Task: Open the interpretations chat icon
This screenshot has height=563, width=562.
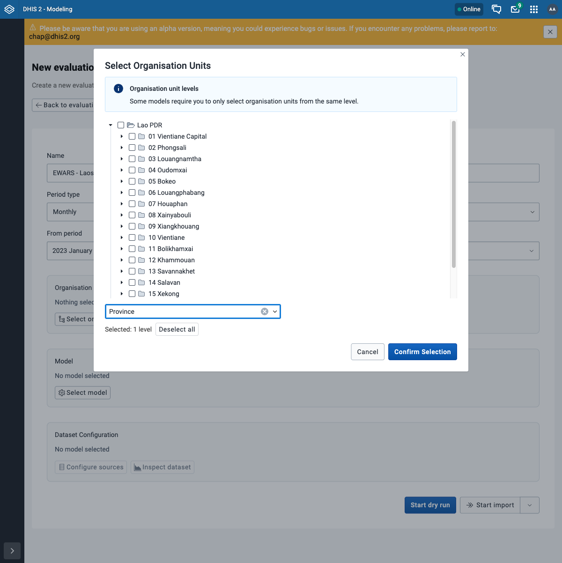Action: point(496,9)
